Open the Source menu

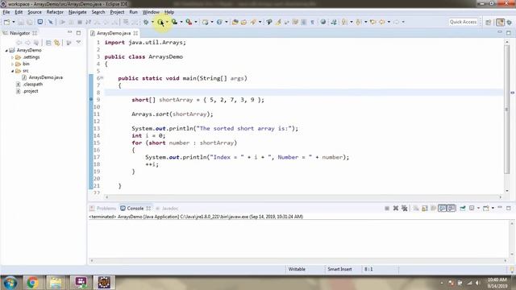35,12
